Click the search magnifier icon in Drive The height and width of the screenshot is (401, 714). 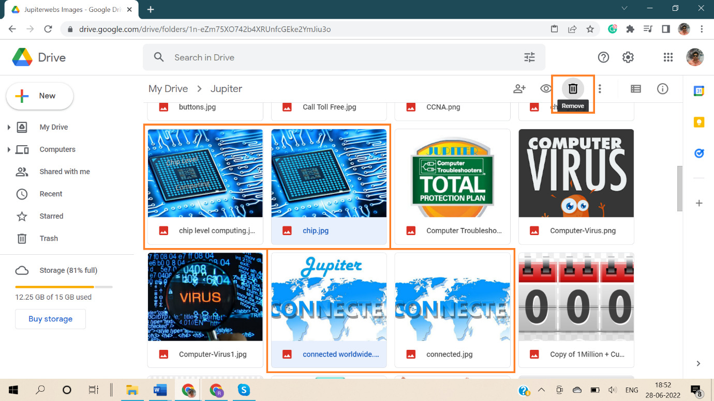coord(159,57)
